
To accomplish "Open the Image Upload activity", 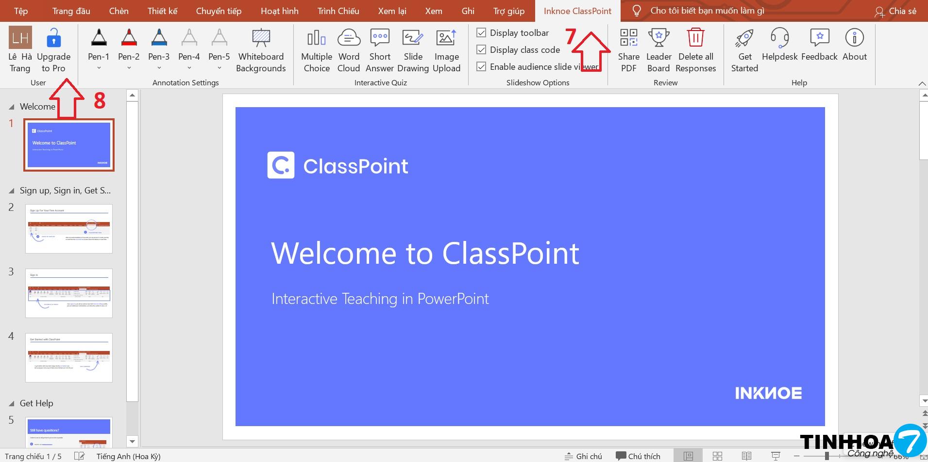I will [x=446, y=50].
